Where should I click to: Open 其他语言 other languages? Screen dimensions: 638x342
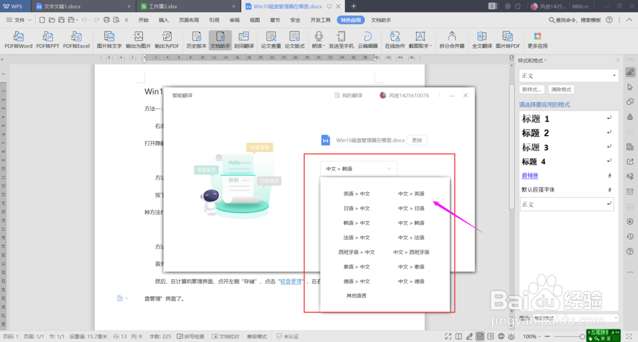pos(357,295)
